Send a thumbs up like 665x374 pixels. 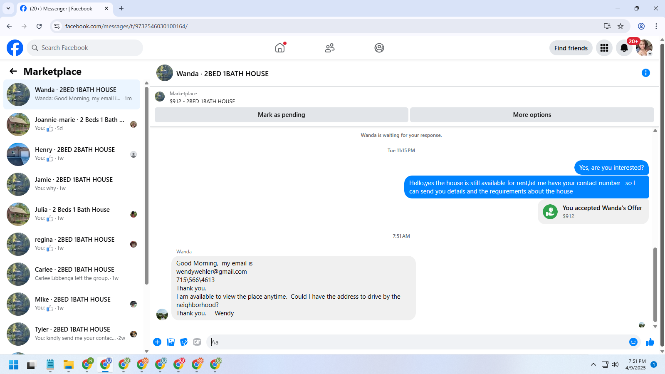(650, 342)
